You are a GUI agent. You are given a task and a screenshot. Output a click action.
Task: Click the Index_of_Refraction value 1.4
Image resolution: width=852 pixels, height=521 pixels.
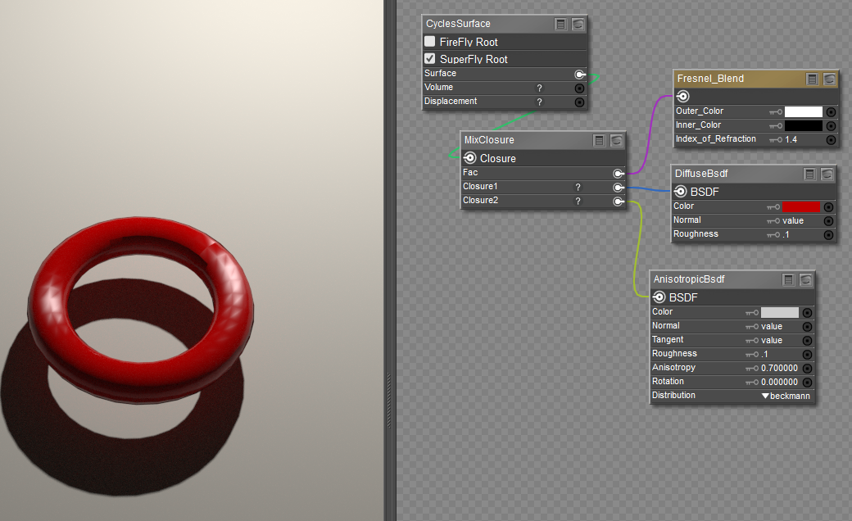tap(791, 140)
